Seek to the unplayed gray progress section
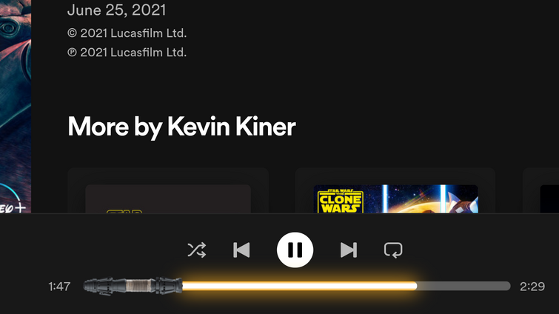The height and width of the screenshot is (314, 559). (x=463, y=286)
